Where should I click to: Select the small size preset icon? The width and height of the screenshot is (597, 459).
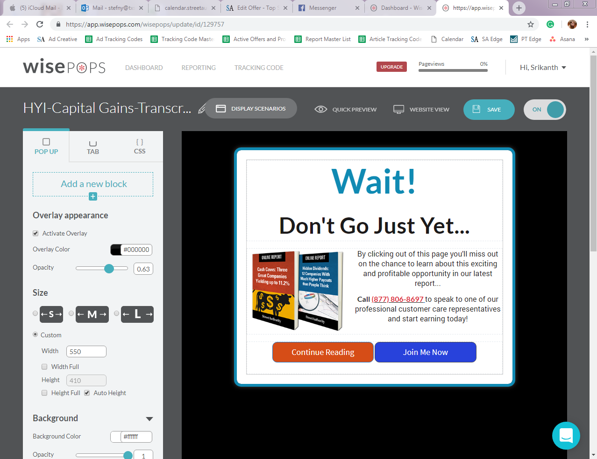coord(51,314)
